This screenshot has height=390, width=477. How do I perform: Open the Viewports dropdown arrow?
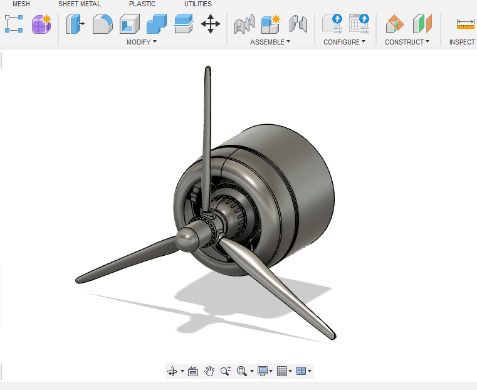310,371
